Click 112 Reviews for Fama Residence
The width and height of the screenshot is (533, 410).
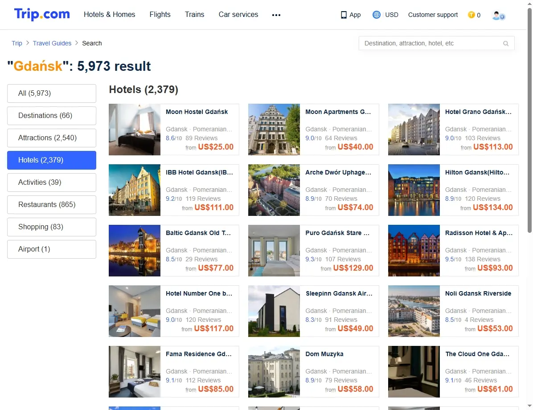pyautogui.click(x=203, y=380)
